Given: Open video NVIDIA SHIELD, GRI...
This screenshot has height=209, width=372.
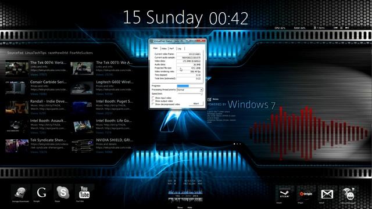Looking at the screenshot, I should point(115,140).
